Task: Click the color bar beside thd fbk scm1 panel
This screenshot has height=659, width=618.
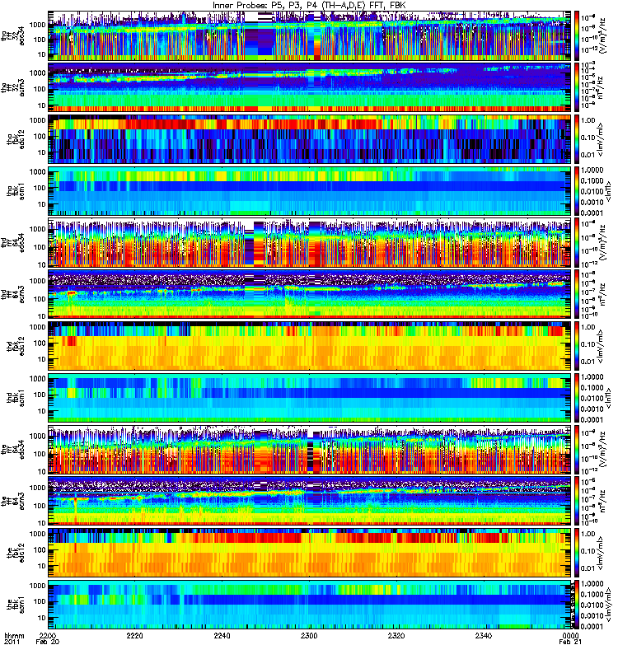Action: tap(576, 398)
